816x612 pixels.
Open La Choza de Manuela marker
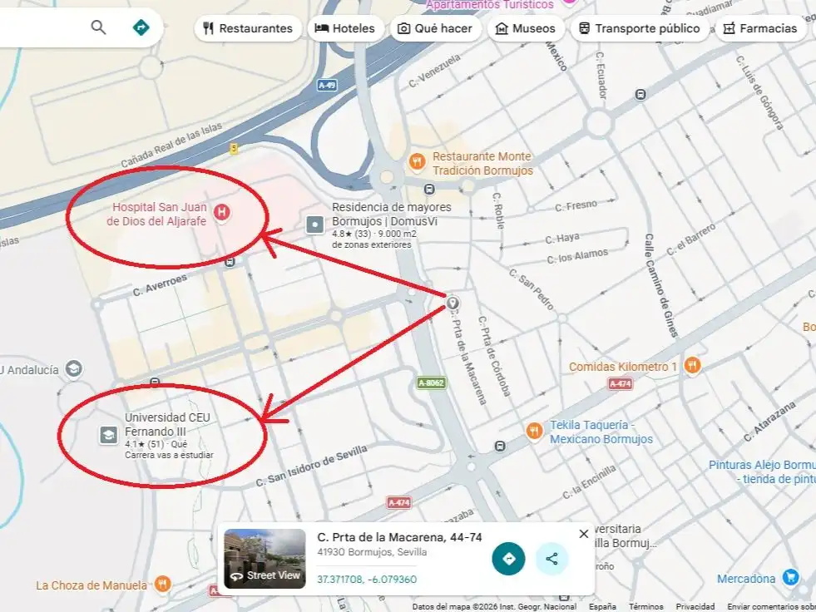pyautogui.click(x=163, y=584)
